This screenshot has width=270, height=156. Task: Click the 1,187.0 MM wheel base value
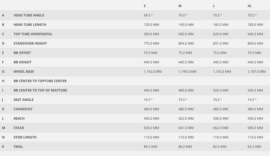coord(256,72)
